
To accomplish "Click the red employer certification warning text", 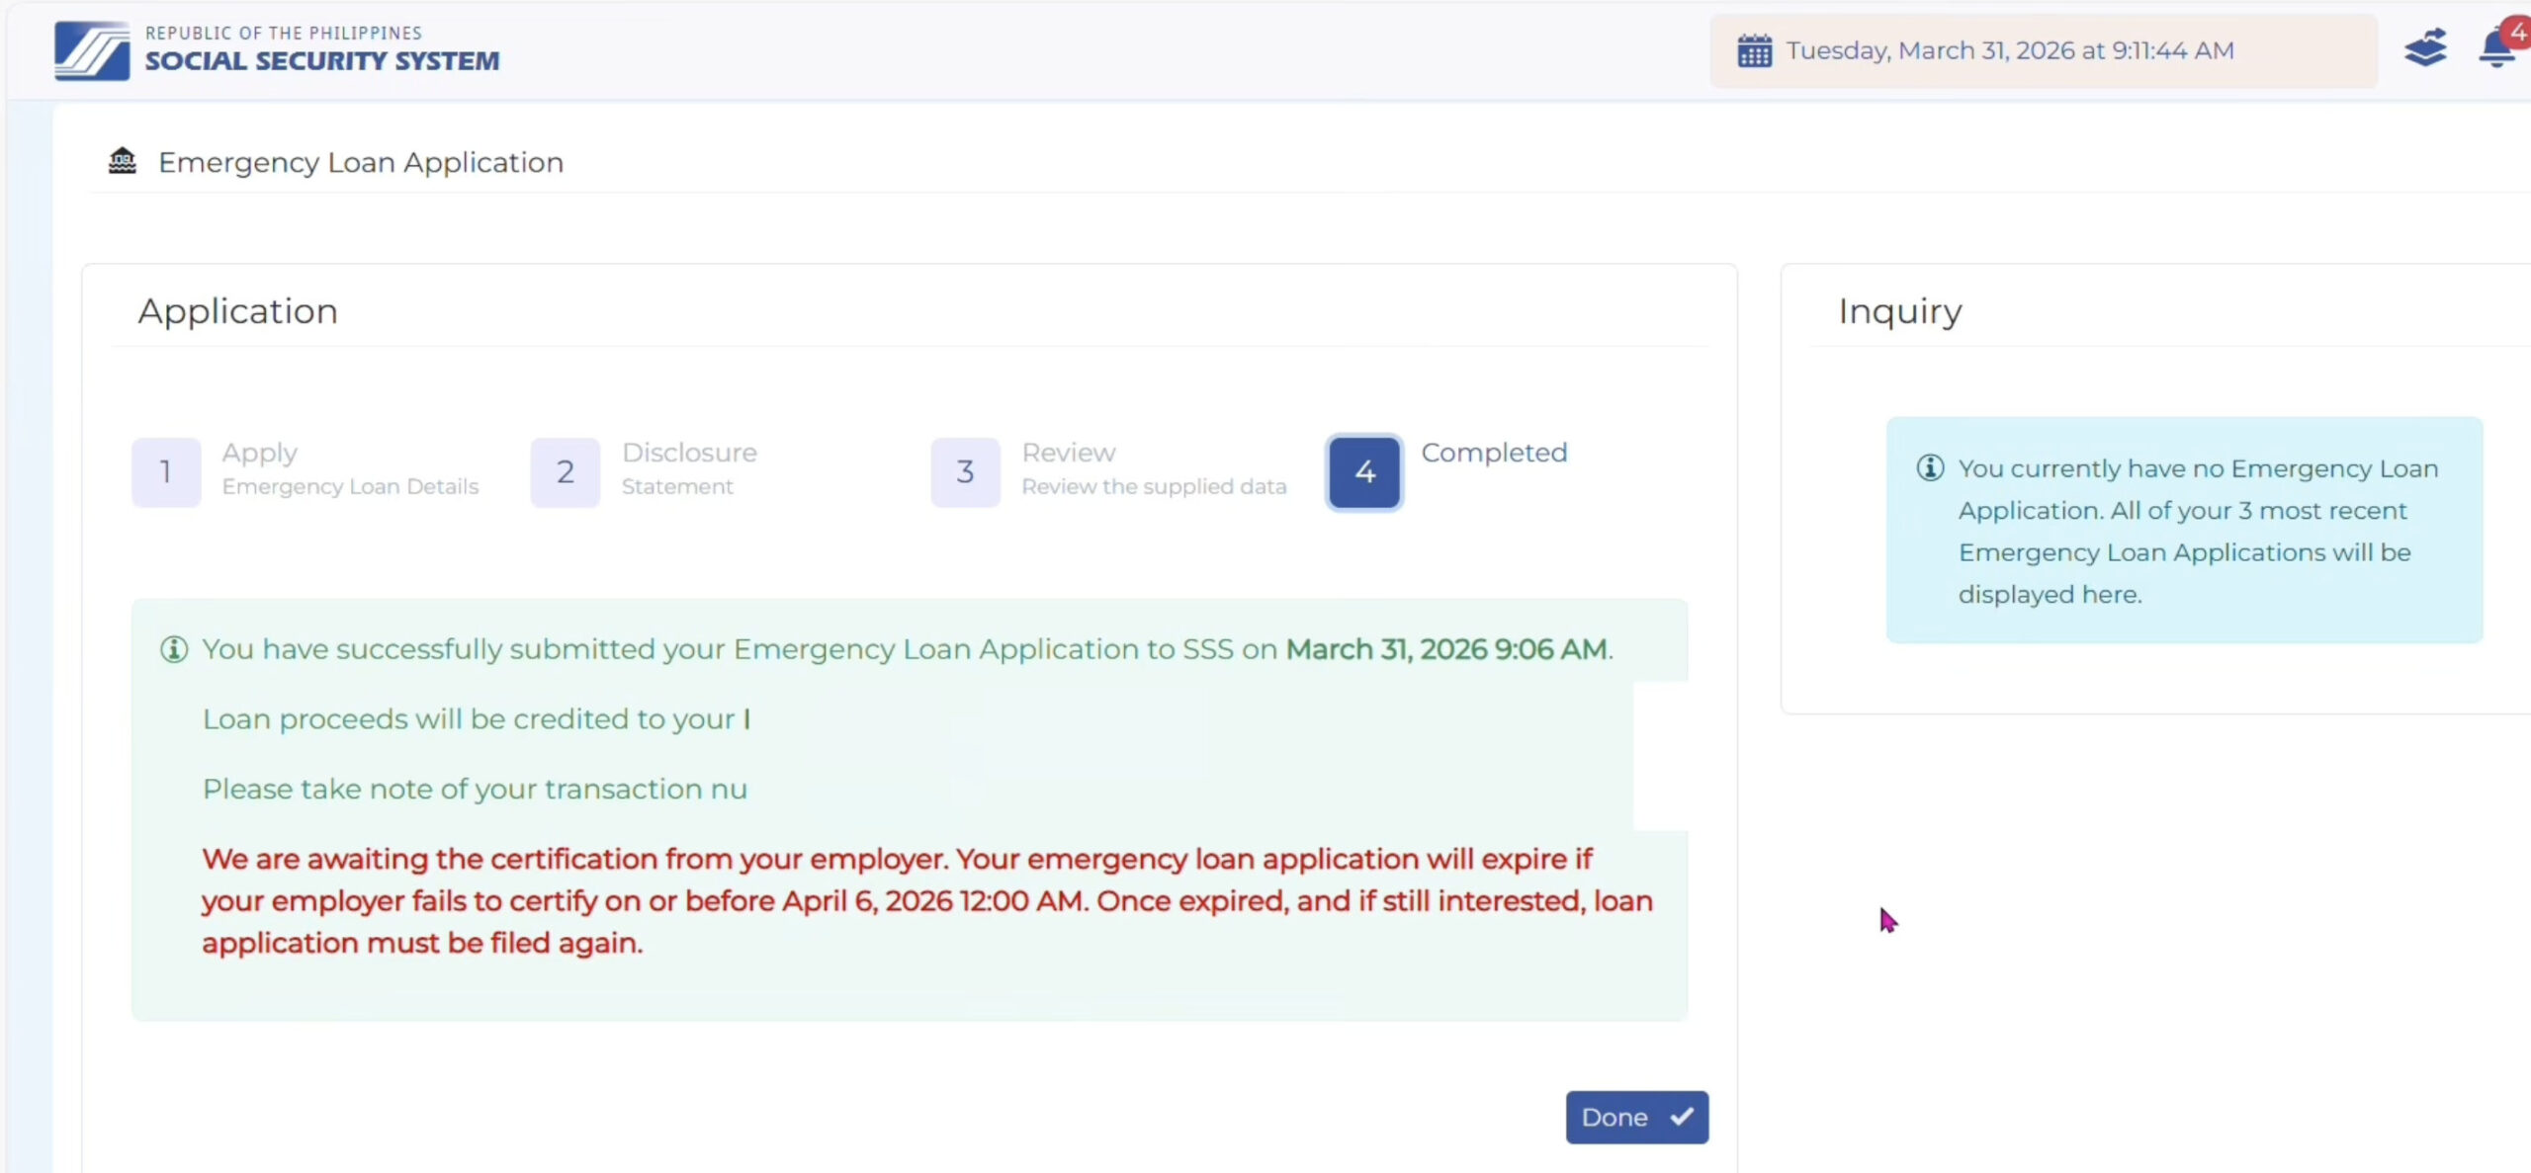I will tap(927, 900).
